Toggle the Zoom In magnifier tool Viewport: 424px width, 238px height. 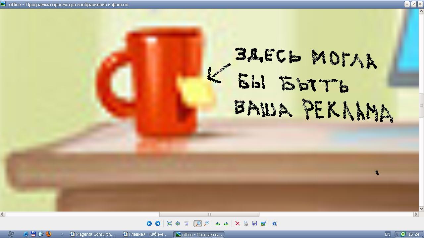(x=197, y=224)
